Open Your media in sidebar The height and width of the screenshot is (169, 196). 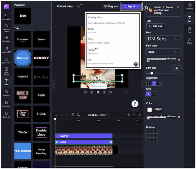[6, 17]
